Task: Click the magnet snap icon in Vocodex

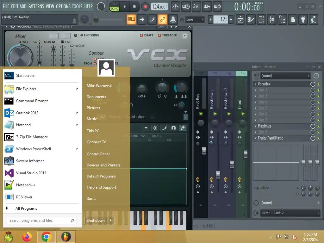Action: (x=174, y=128)
